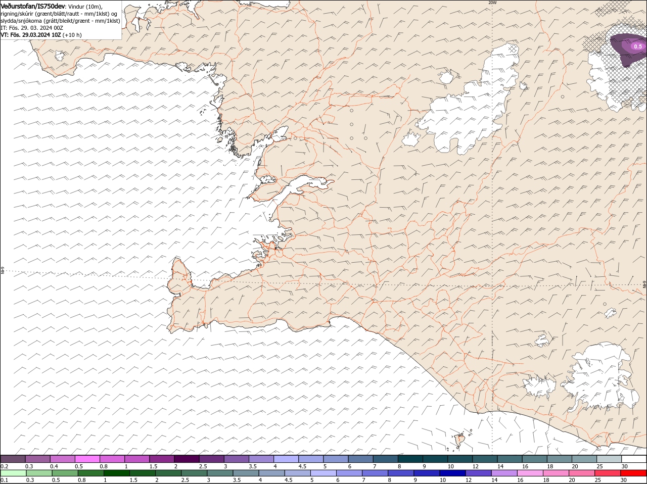Select the red lower legend swatch starting at 30
Screen dimensions: 647x484
(x=634, y=473)
